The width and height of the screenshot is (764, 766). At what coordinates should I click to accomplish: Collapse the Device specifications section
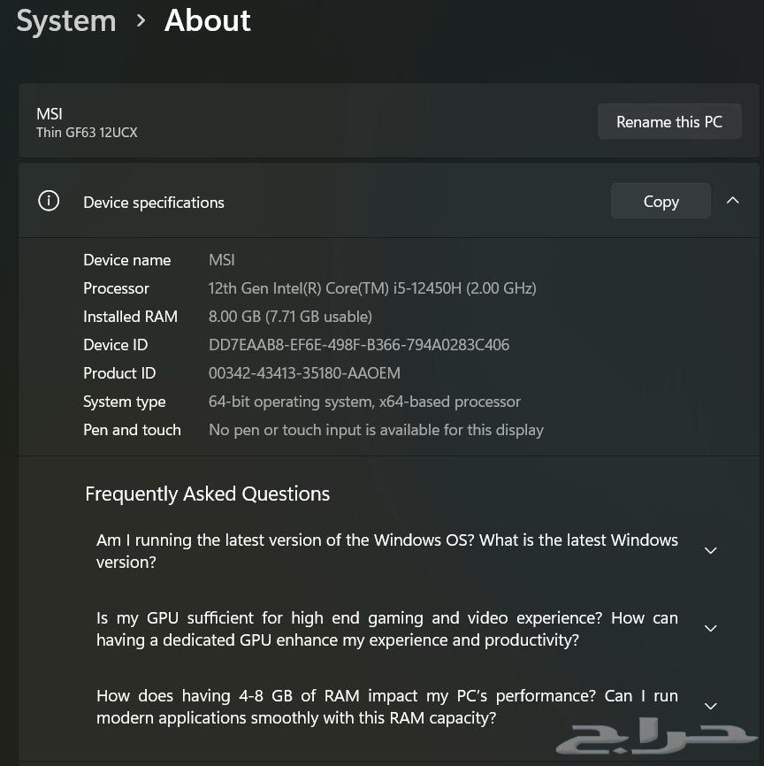[x=732, y=201]
